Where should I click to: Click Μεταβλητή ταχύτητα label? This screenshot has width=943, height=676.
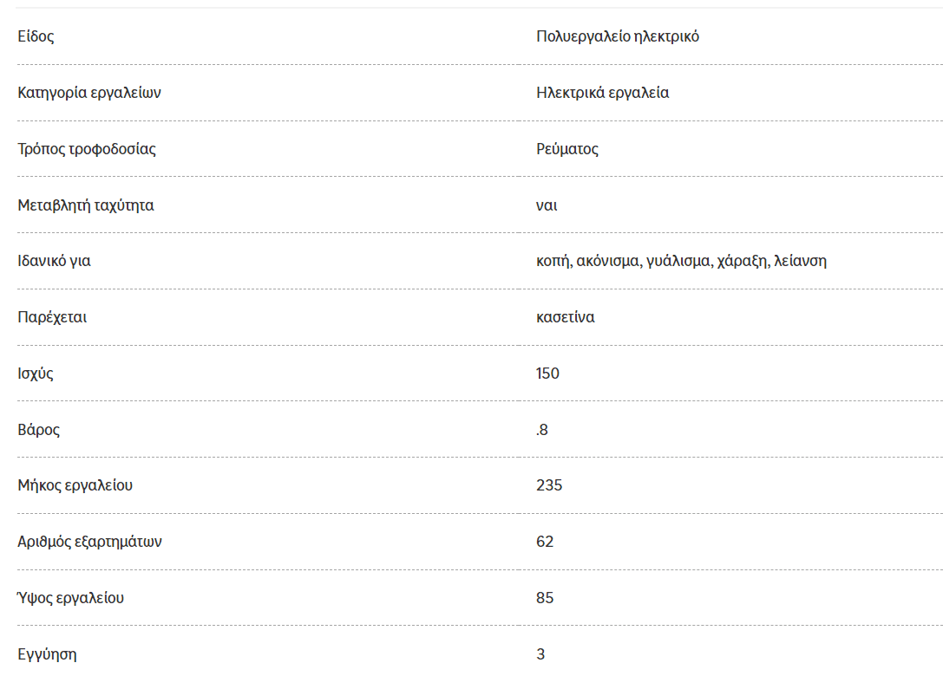pyautogui.click(x=85, y=205)
